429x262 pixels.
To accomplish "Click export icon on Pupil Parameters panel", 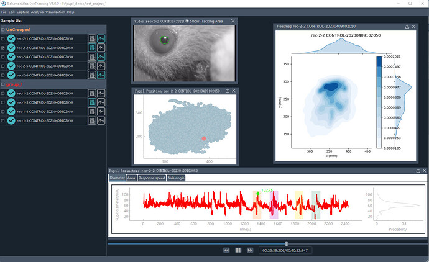I will click(x=418, y=170).
